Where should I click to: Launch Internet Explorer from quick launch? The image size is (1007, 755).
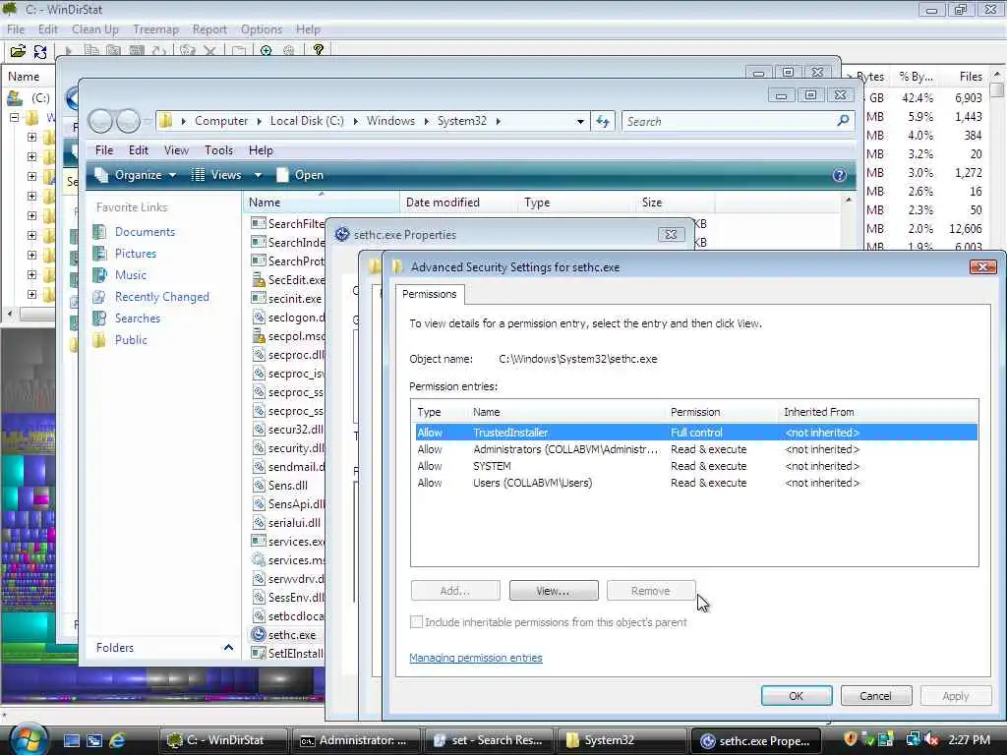pos(117,741)
